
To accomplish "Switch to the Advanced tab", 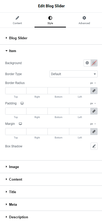I will tap(84, 20).
